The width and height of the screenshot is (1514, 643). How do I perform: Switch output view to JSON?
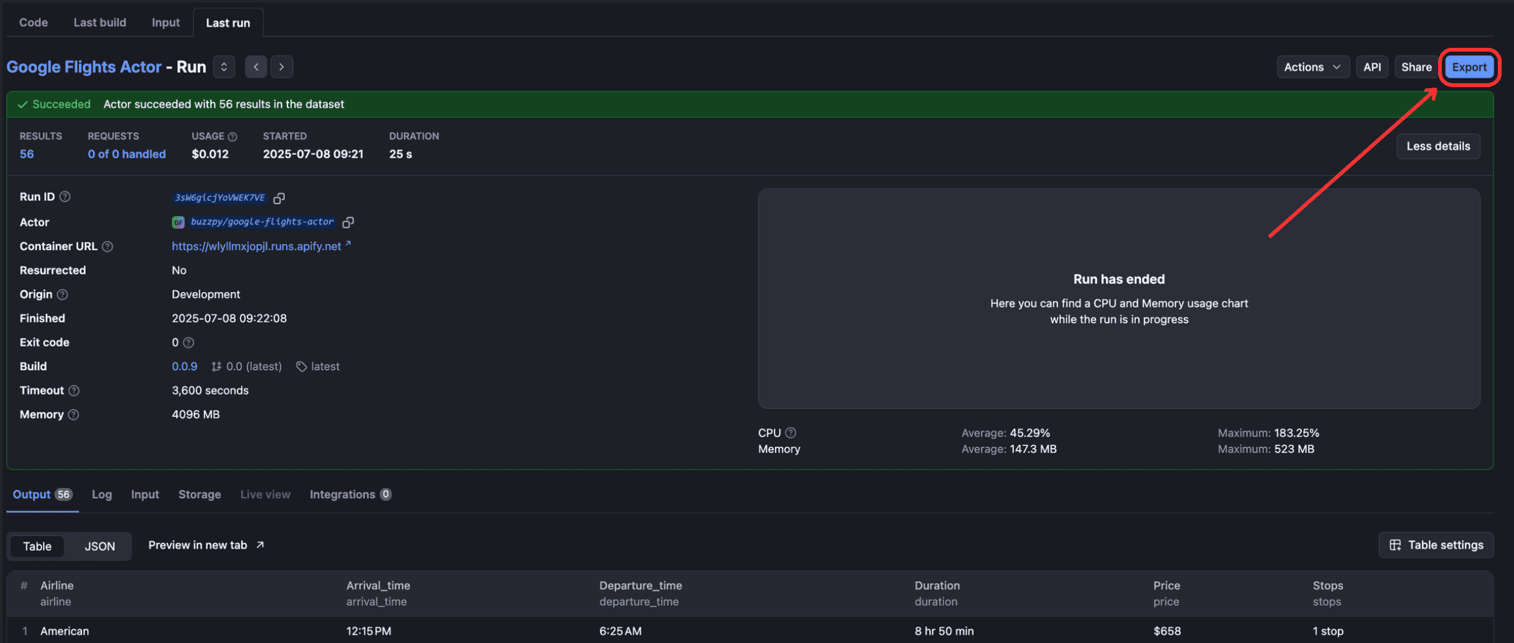[100, 546]
